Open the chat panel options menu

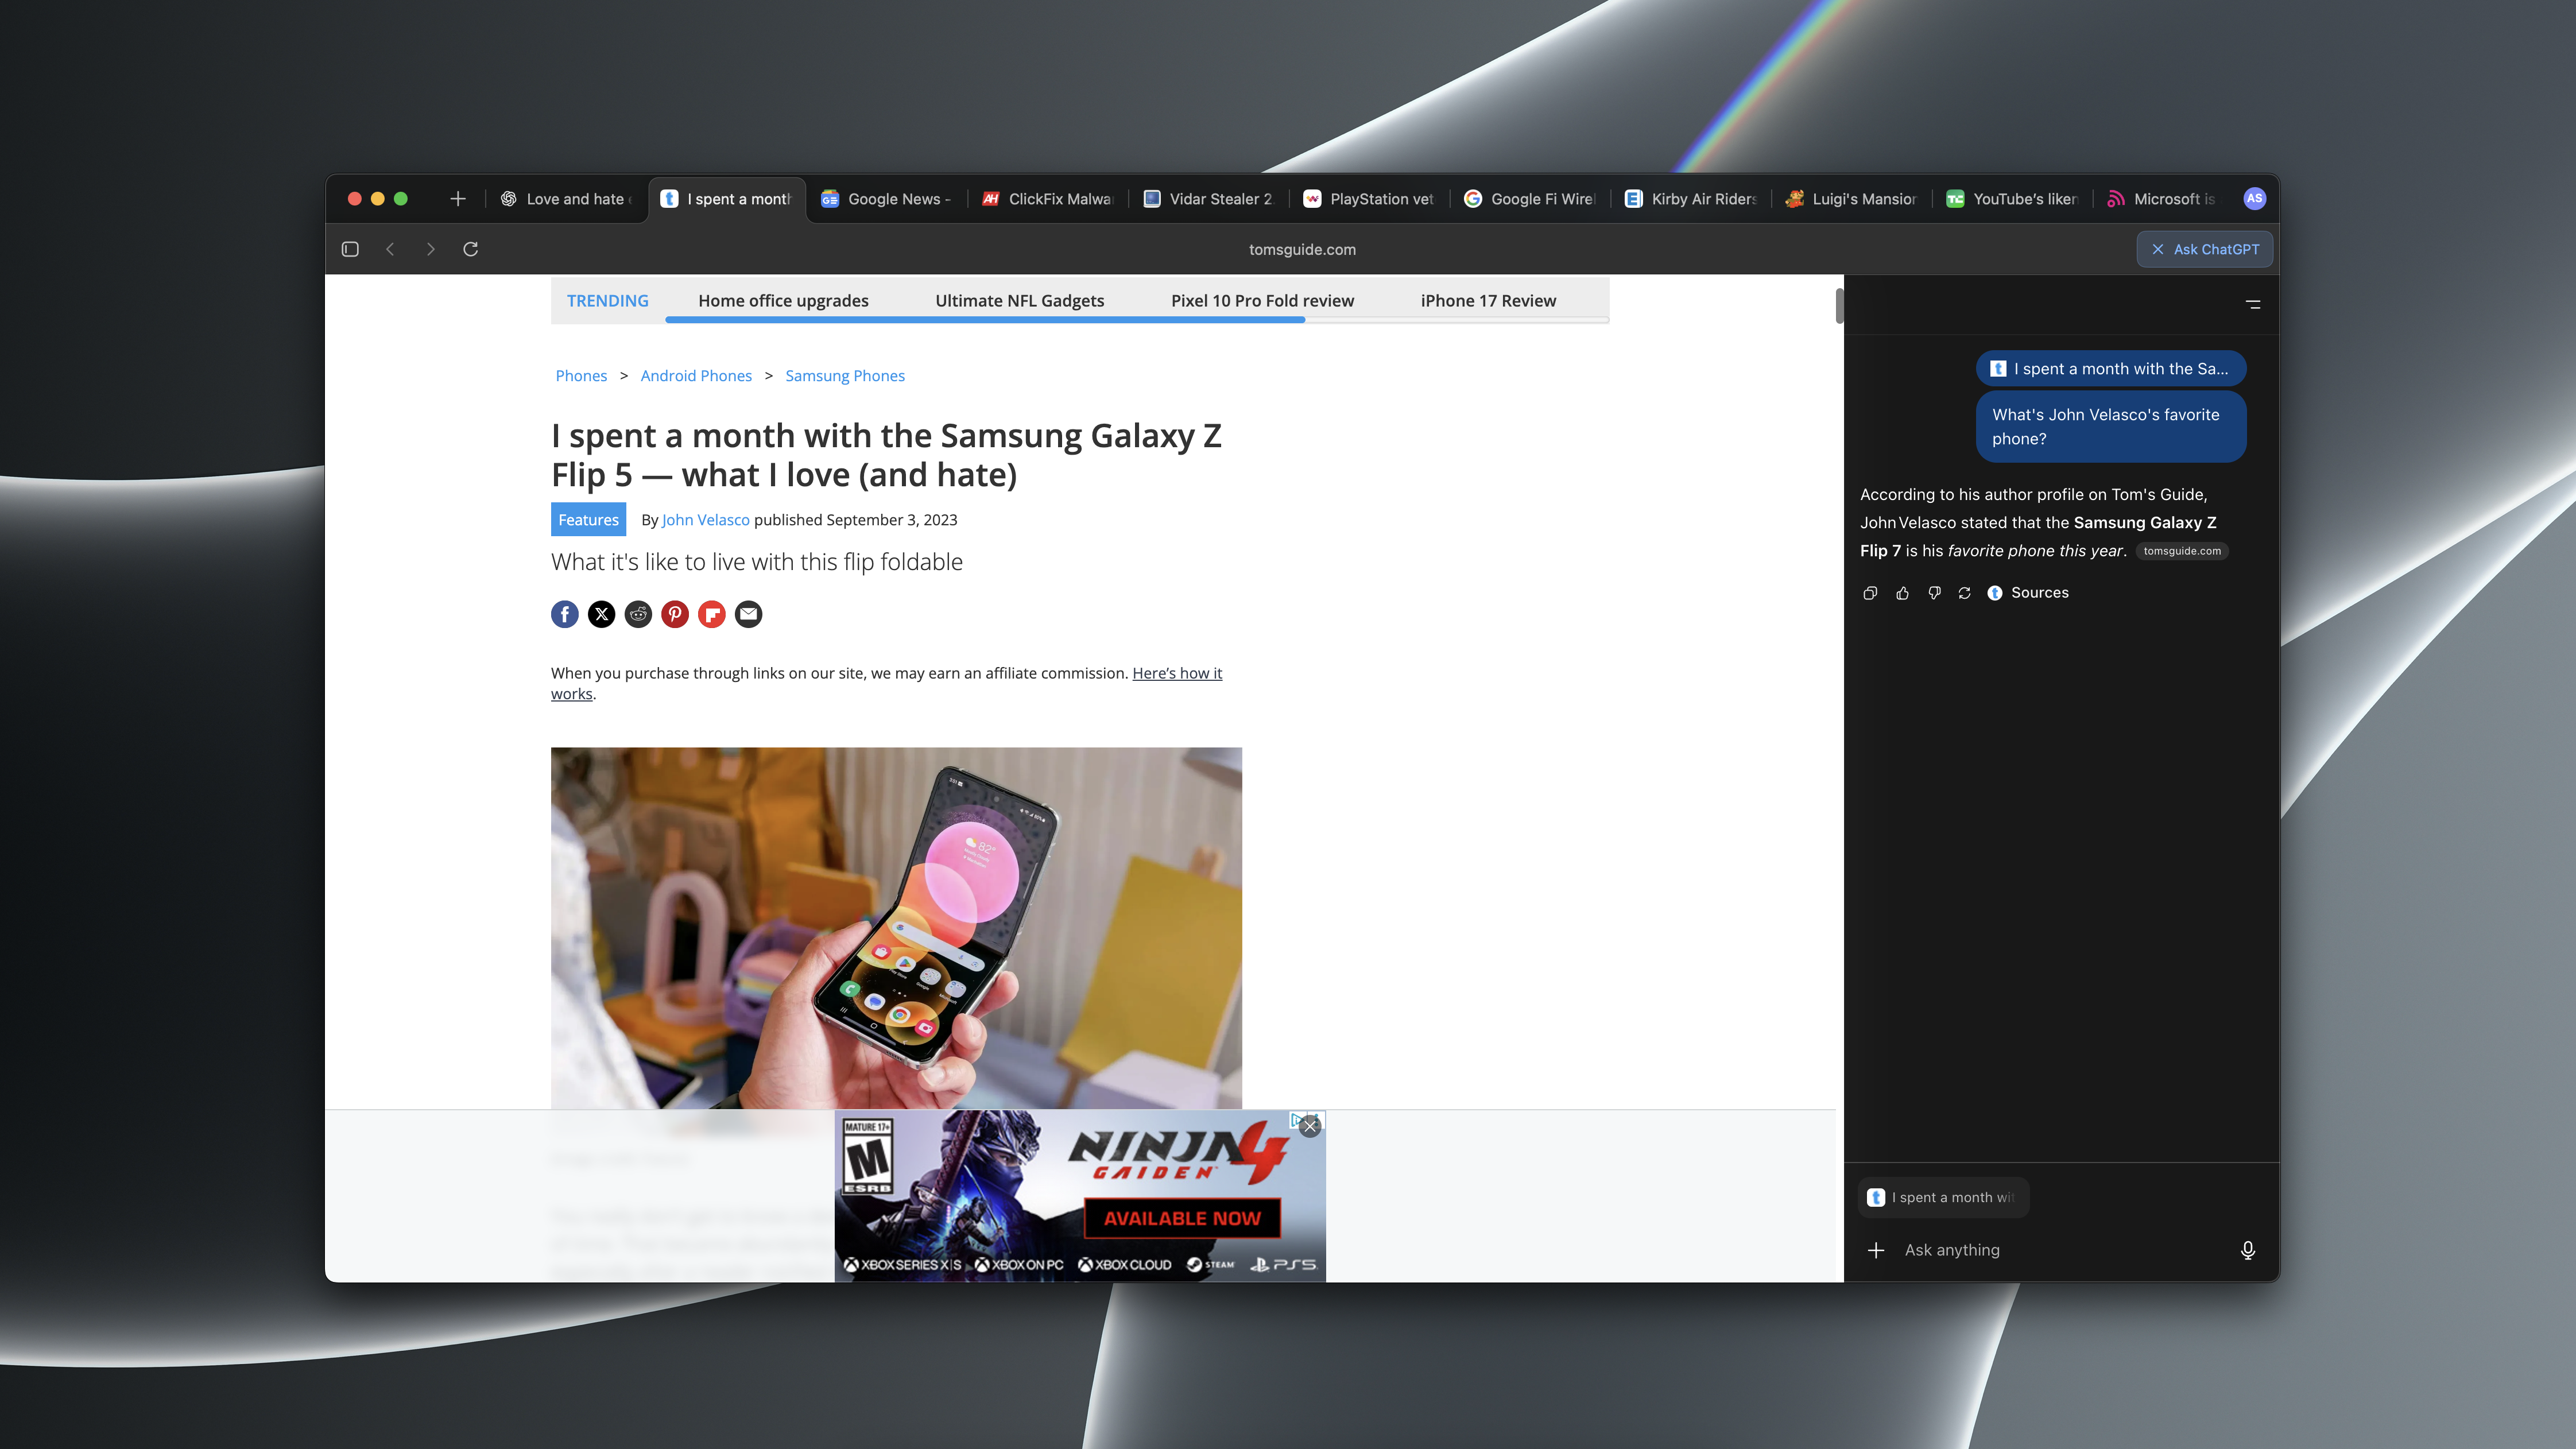tap(2252, 304)
